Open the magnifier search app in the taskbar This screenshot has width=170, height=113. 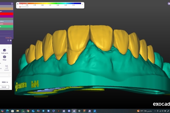pos(90,111)
